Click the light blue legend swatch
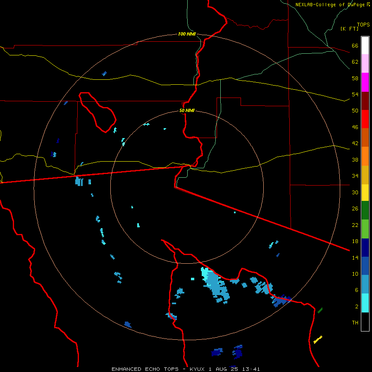The image size is (372, 372). click(365, 284)
